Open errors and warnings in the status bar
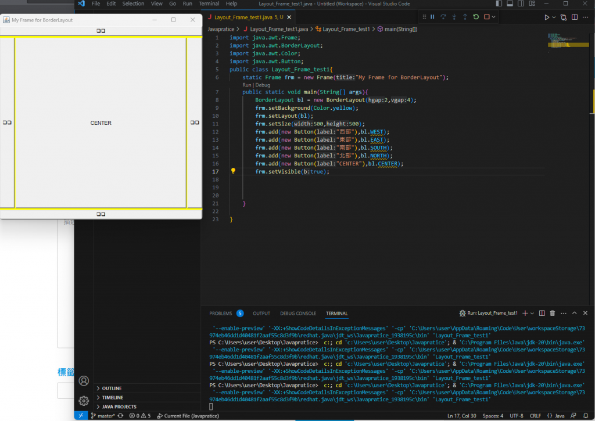595x421 pixels. 139,416
